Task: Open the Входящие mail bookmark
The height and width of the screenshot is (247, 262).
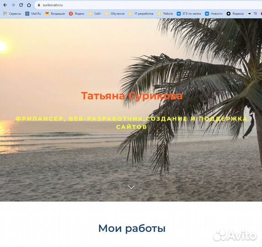Action: click(x=55, y=14)
